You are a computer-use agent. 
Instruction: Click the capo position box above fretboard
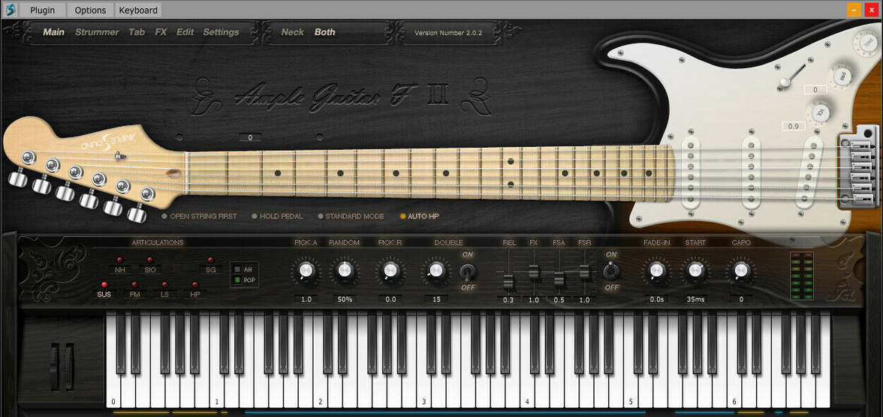coord(250,137)
